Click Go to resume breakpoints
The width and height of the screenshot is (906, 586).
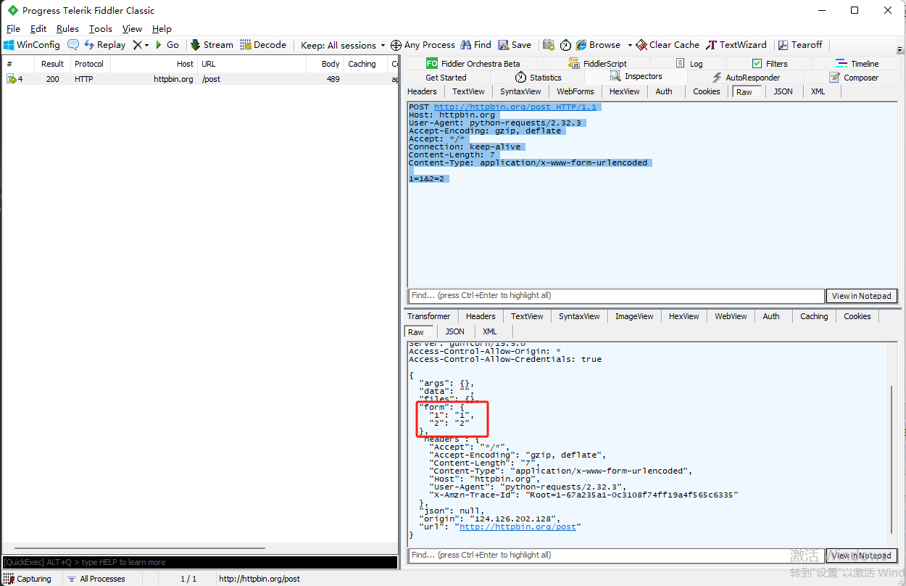(x=167, y=45)
